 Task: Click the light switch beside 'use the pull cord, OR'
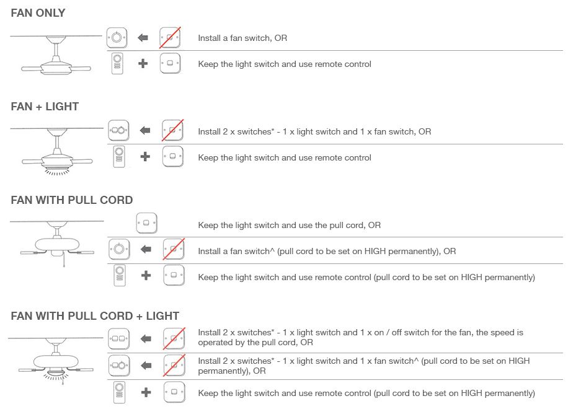click(x=146, y=223)
